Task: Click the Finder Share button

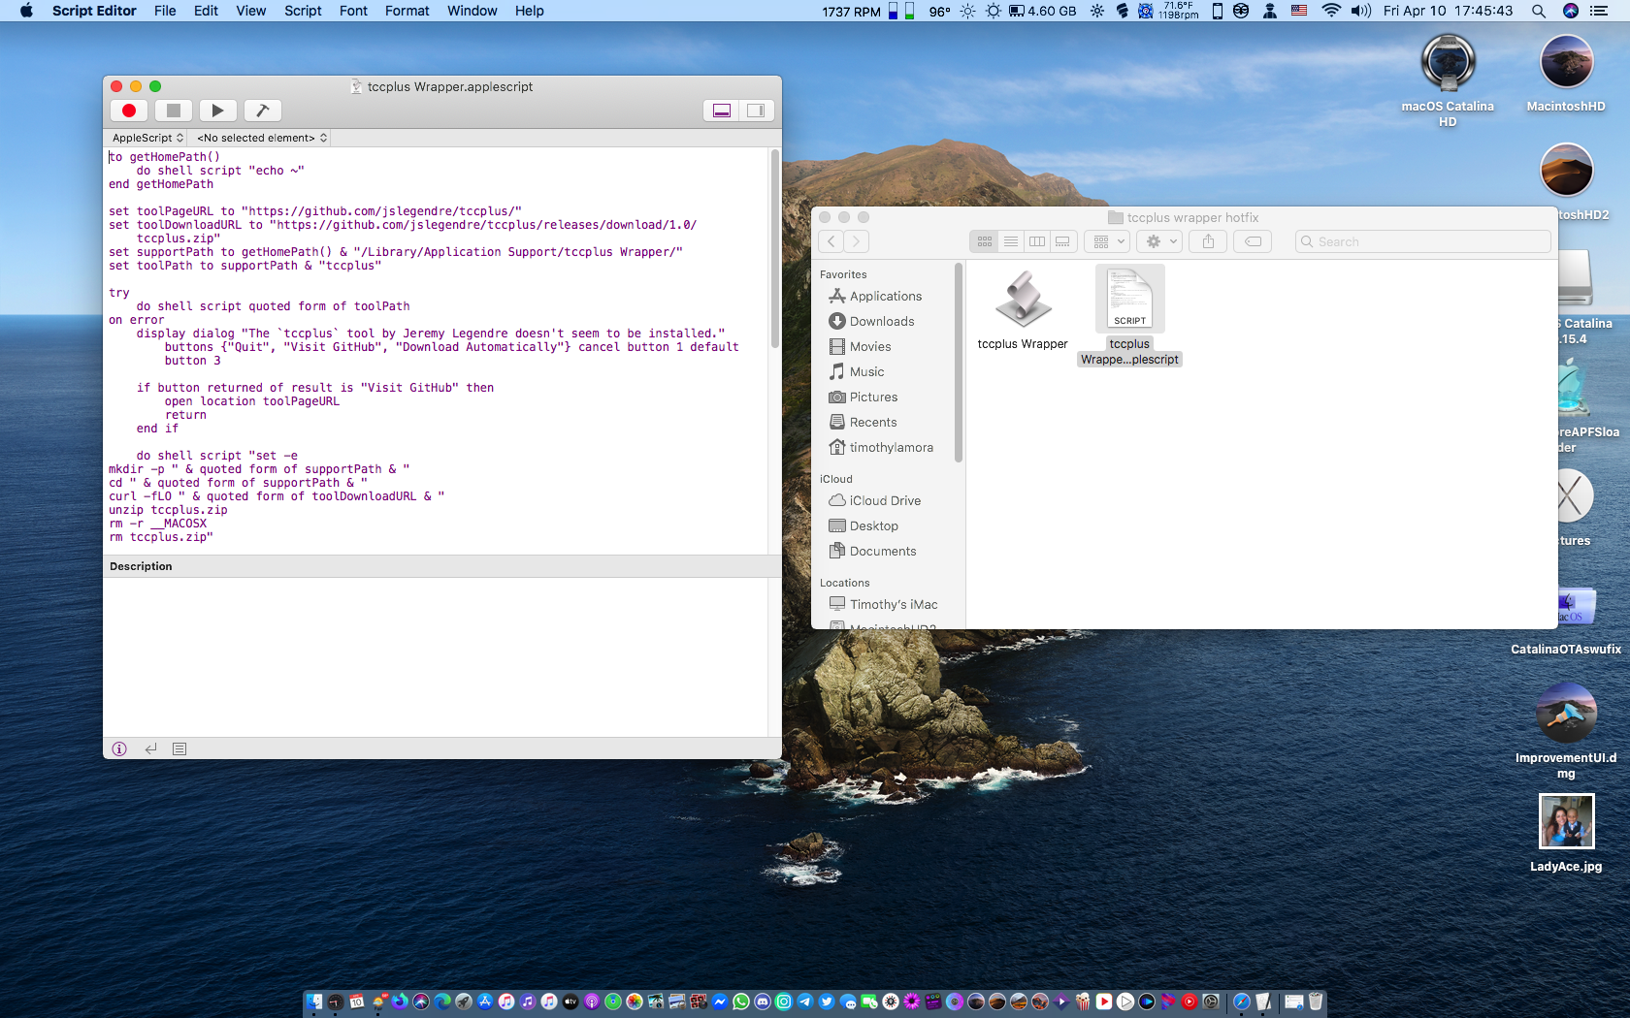Action: click(1209, 241)
